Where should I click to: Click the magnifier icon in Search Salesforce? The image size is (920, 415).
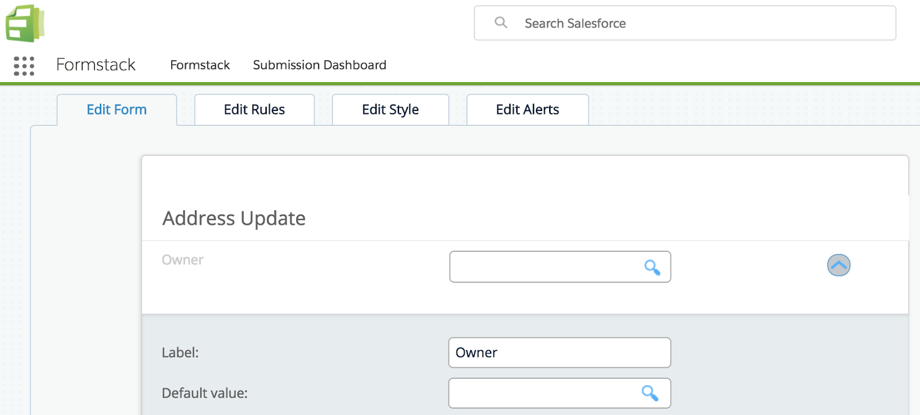pos(501,23)
